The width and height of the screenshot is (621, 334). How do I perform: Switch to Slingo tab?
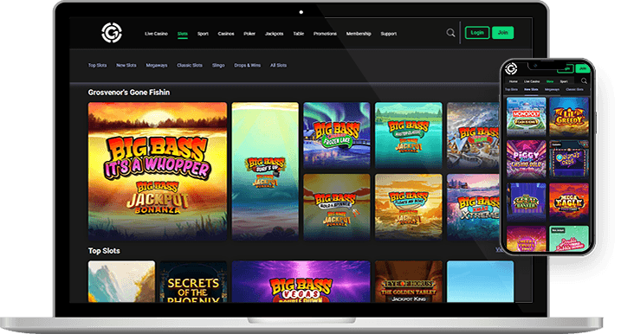[x=218, y=65]
